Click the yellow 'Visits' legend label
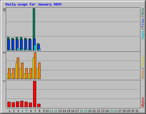146x114 pixels. 143,62
